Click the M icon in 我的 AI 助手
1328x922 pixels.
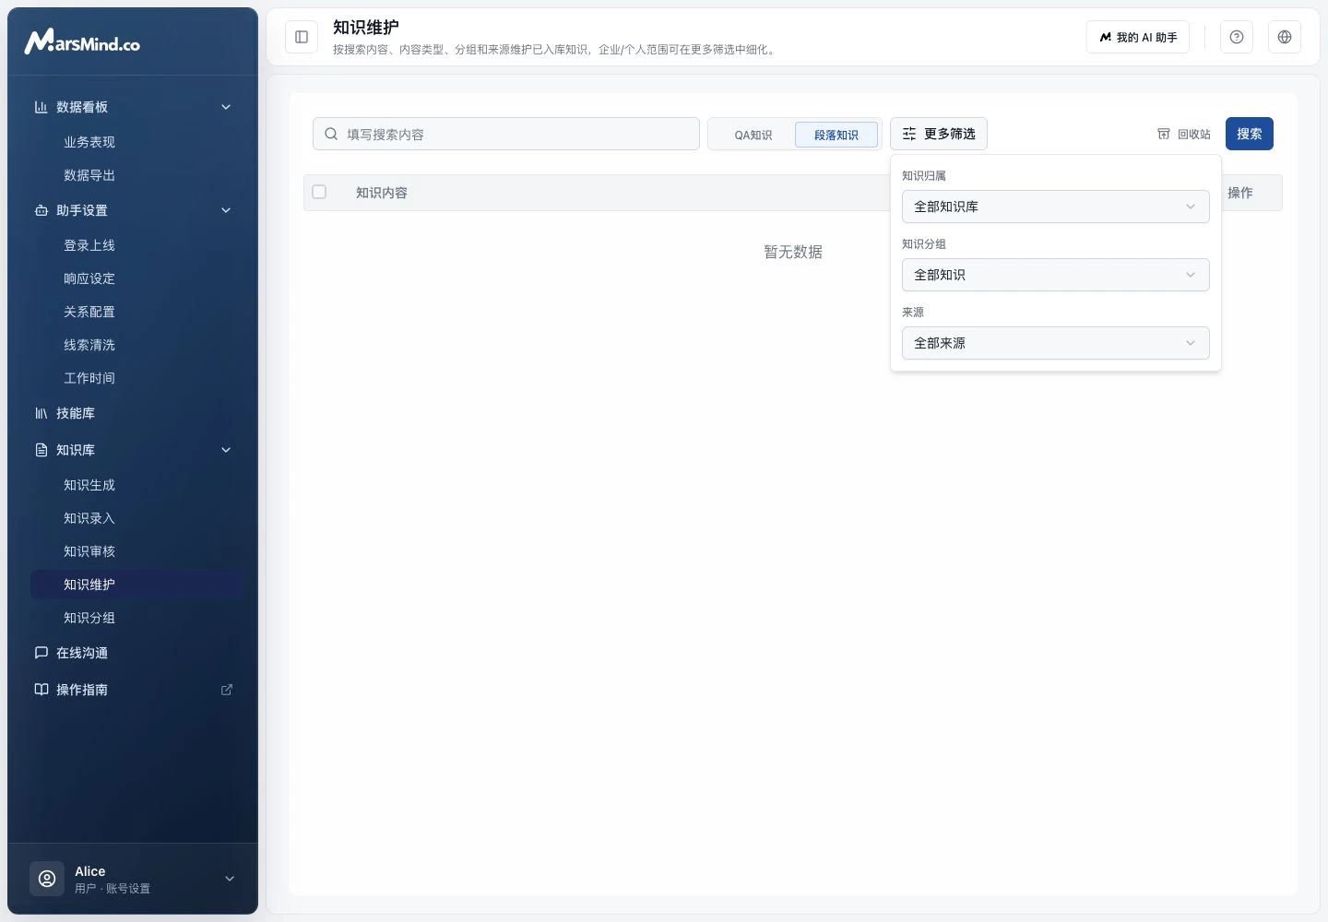(x=1105, y=37)
